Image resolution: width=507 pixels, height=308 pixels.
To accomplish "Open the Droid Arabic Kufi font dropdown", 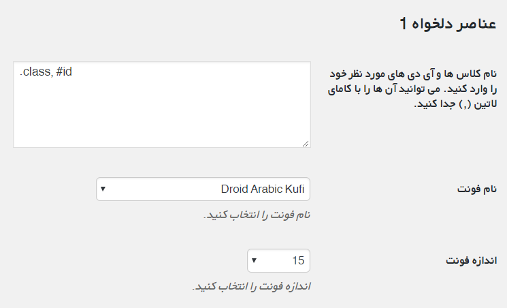I will pyautogui.click(x=203, y=189).
